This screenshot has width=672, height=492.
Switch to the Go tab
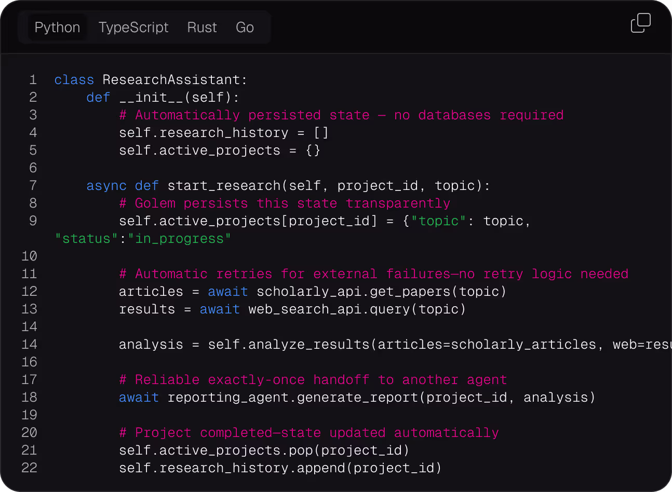click(245, 28)
